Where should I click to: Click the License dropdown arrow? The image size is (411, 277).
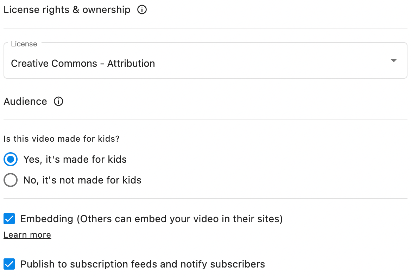click(394, 60)
